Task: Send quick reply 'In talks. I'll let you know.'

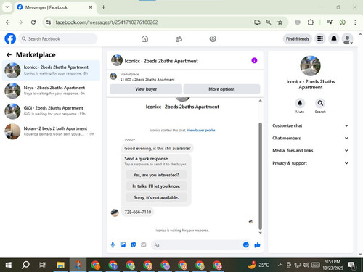Action: point(156,186)
